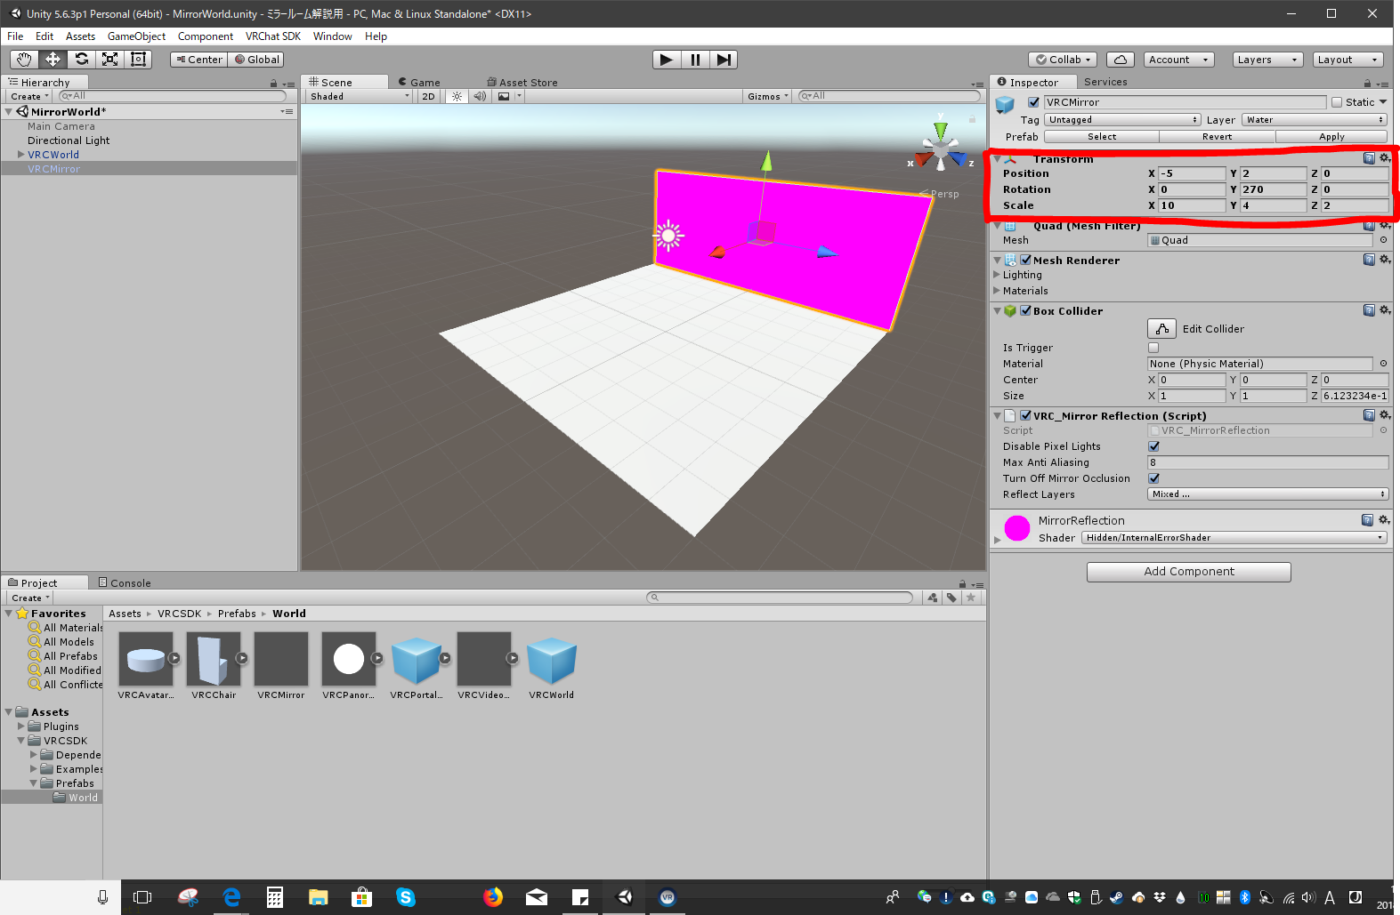Click the prefab Select button
Image resolution: width=1400 pixels, height=915 pixels.
coord(1102,137)
